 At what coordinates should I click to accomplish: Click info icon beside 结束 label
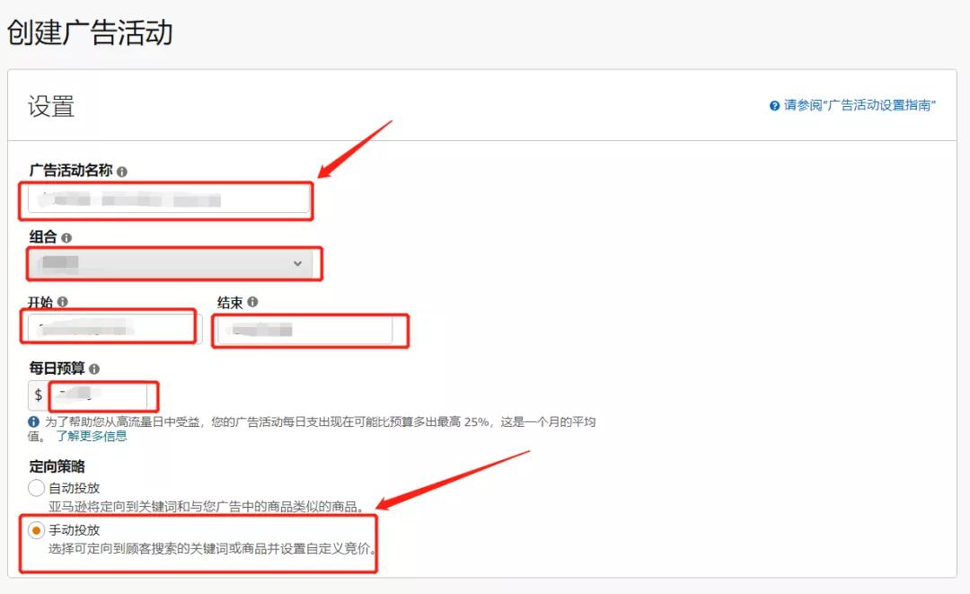pyautogui.click(x=252, y=303)
